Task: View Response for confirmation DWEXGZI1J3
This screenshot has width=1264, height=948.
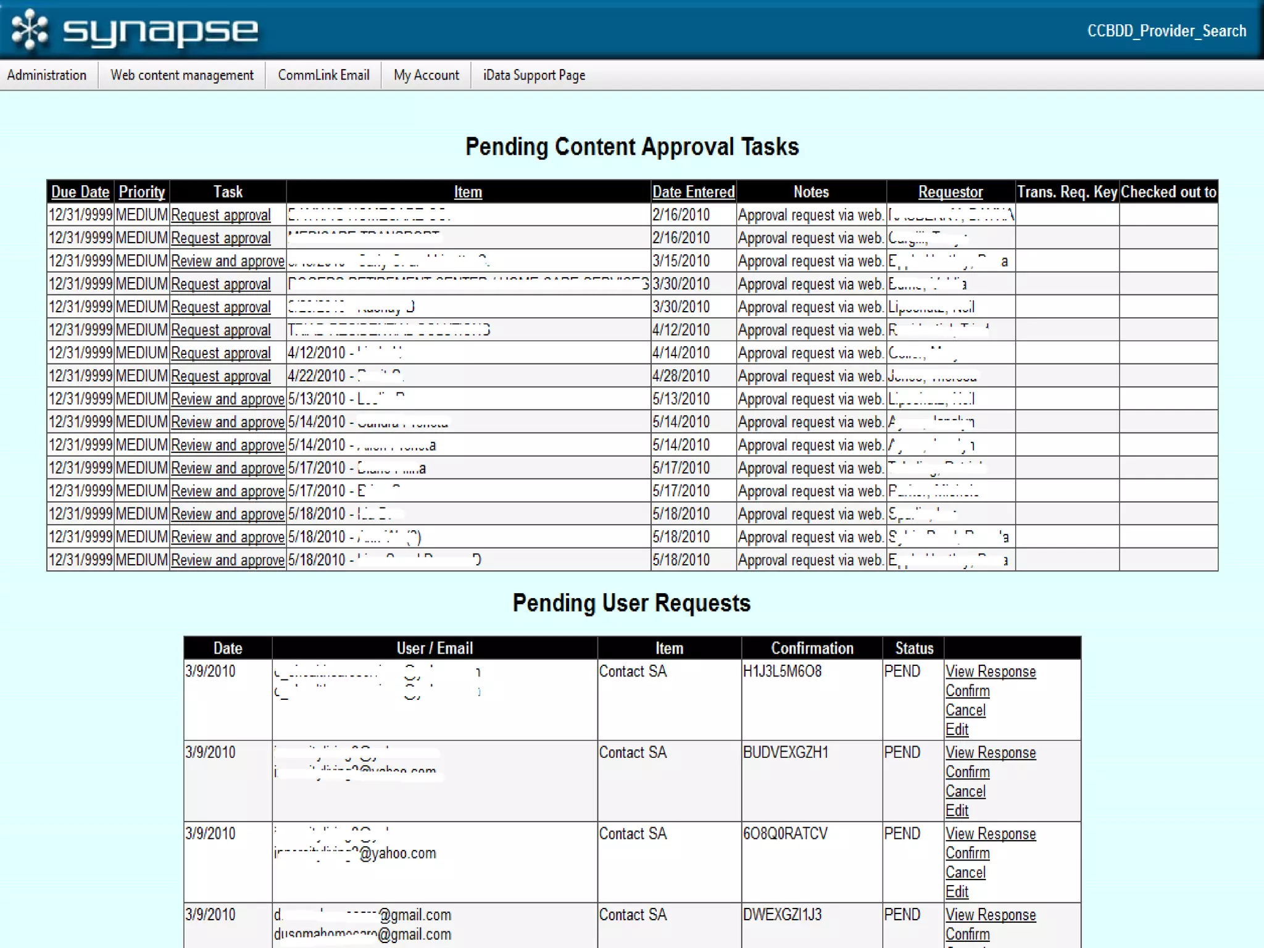Action: [x=990, y=915]
